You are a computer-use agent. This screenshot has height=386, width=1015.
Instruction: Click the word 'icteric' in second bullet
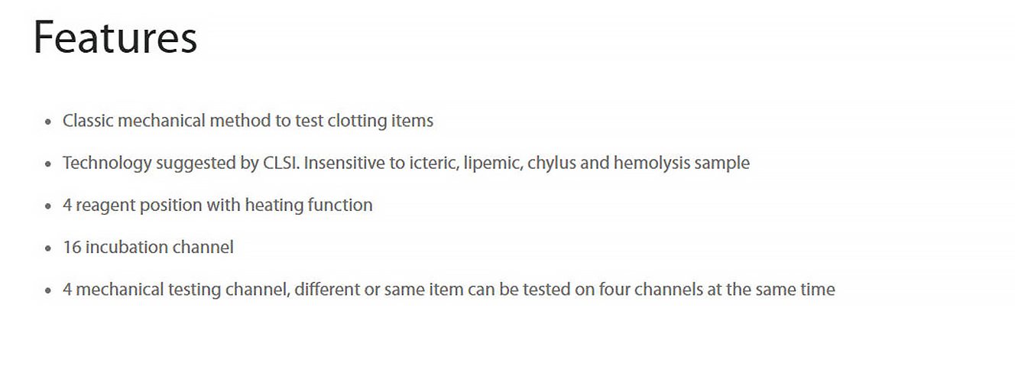pos(431,163)
